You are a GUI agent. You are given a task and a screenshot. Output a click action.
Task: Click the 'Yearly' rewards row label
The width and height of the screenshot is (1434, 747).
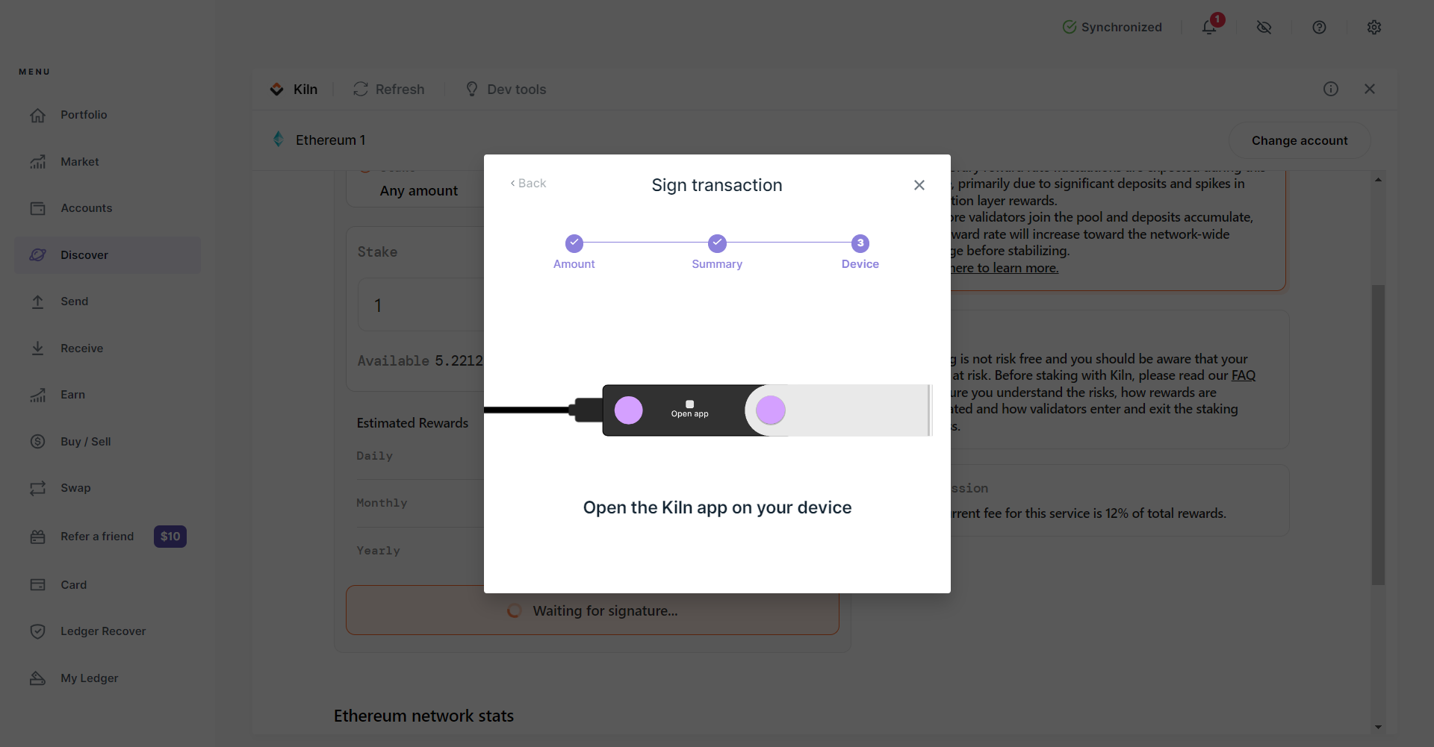pyautogui.click(x=378, y=551)
